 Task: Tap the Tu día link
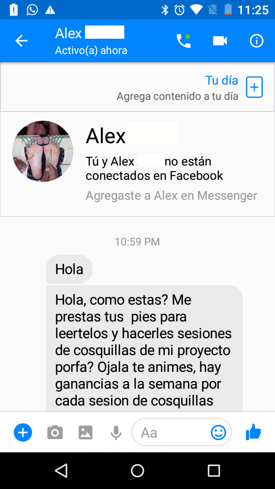[x=222, y=80]
